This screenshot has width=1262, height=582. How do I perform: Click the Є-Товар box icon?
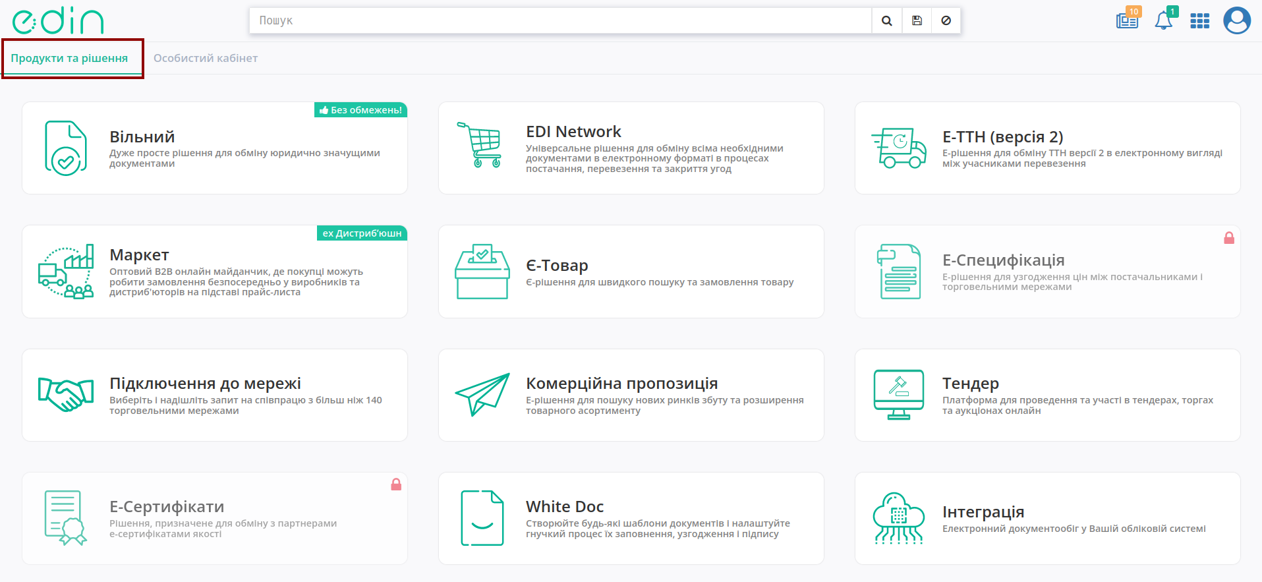coord(482,271)
